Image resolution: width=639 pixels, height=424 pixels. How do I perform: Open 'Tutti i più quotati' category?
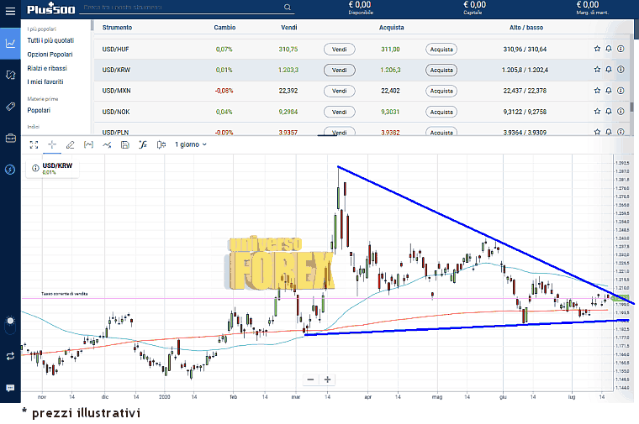(50, 40)
